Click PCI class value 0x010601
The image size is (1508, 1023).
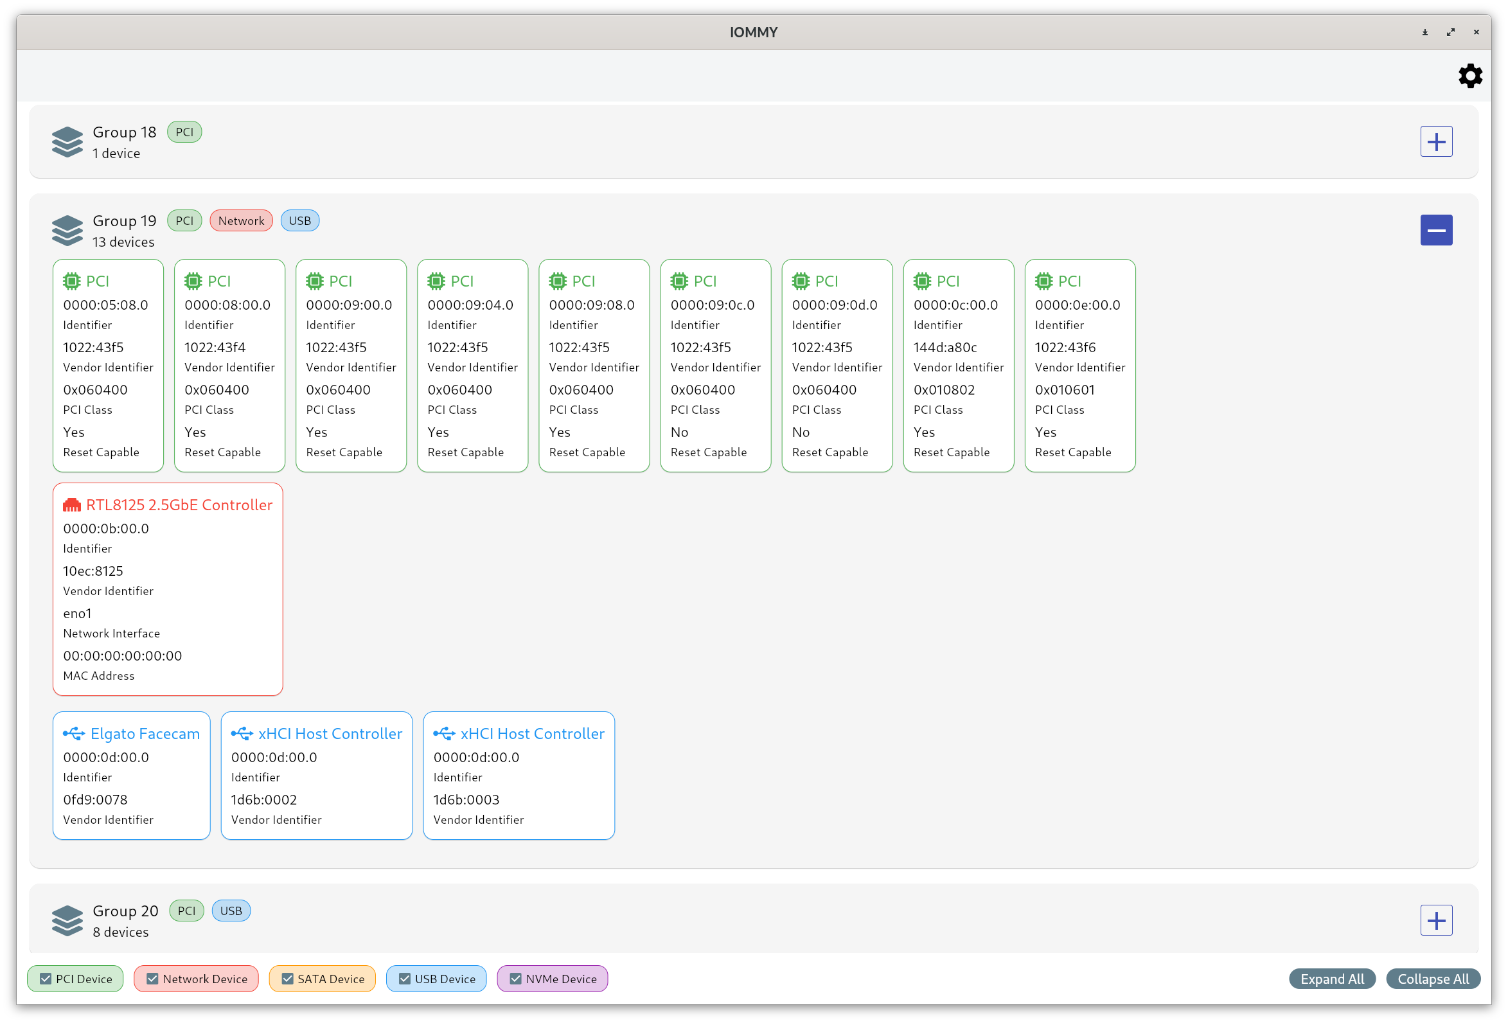(x=1065, y=390)
